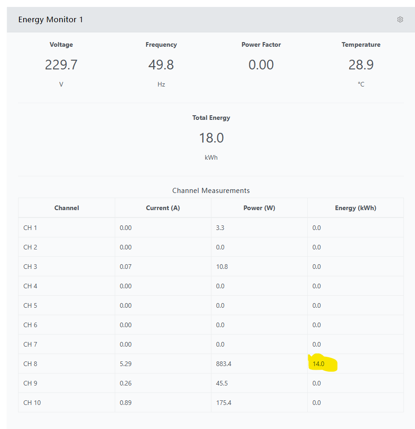Click the CH 3 power value 10.8
This screenshot has height=429, width=415.
tap(222, 267)
